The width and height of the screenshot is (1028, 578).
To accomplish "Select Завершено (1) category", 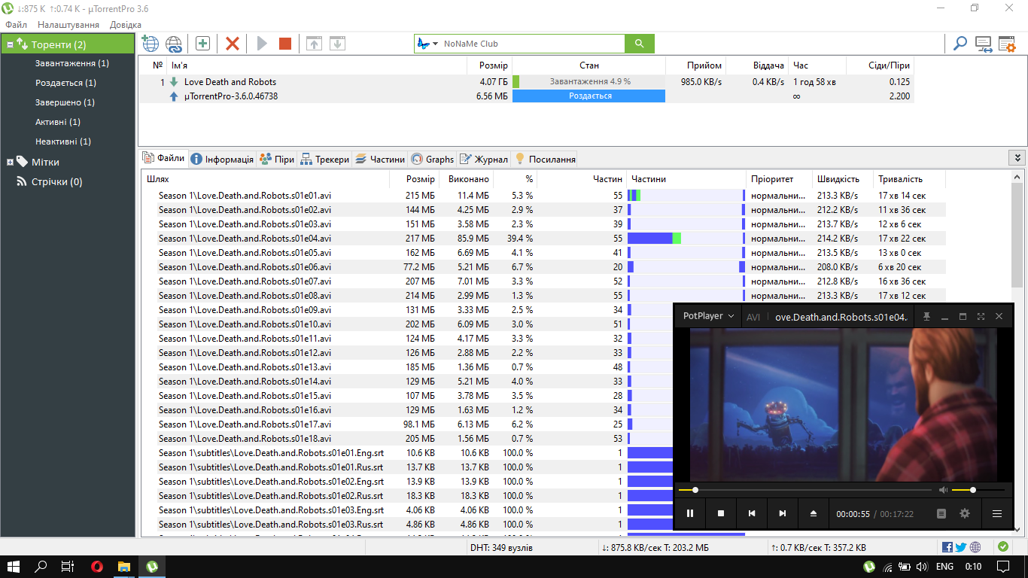I will pyautogui.click(x=65, y=102).
